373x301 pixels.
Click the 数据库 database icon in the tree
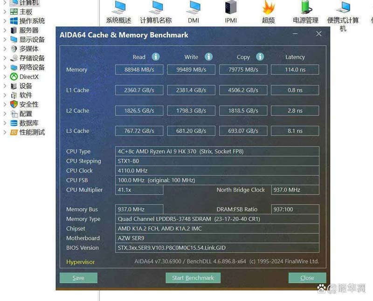(x=14, y=123)
